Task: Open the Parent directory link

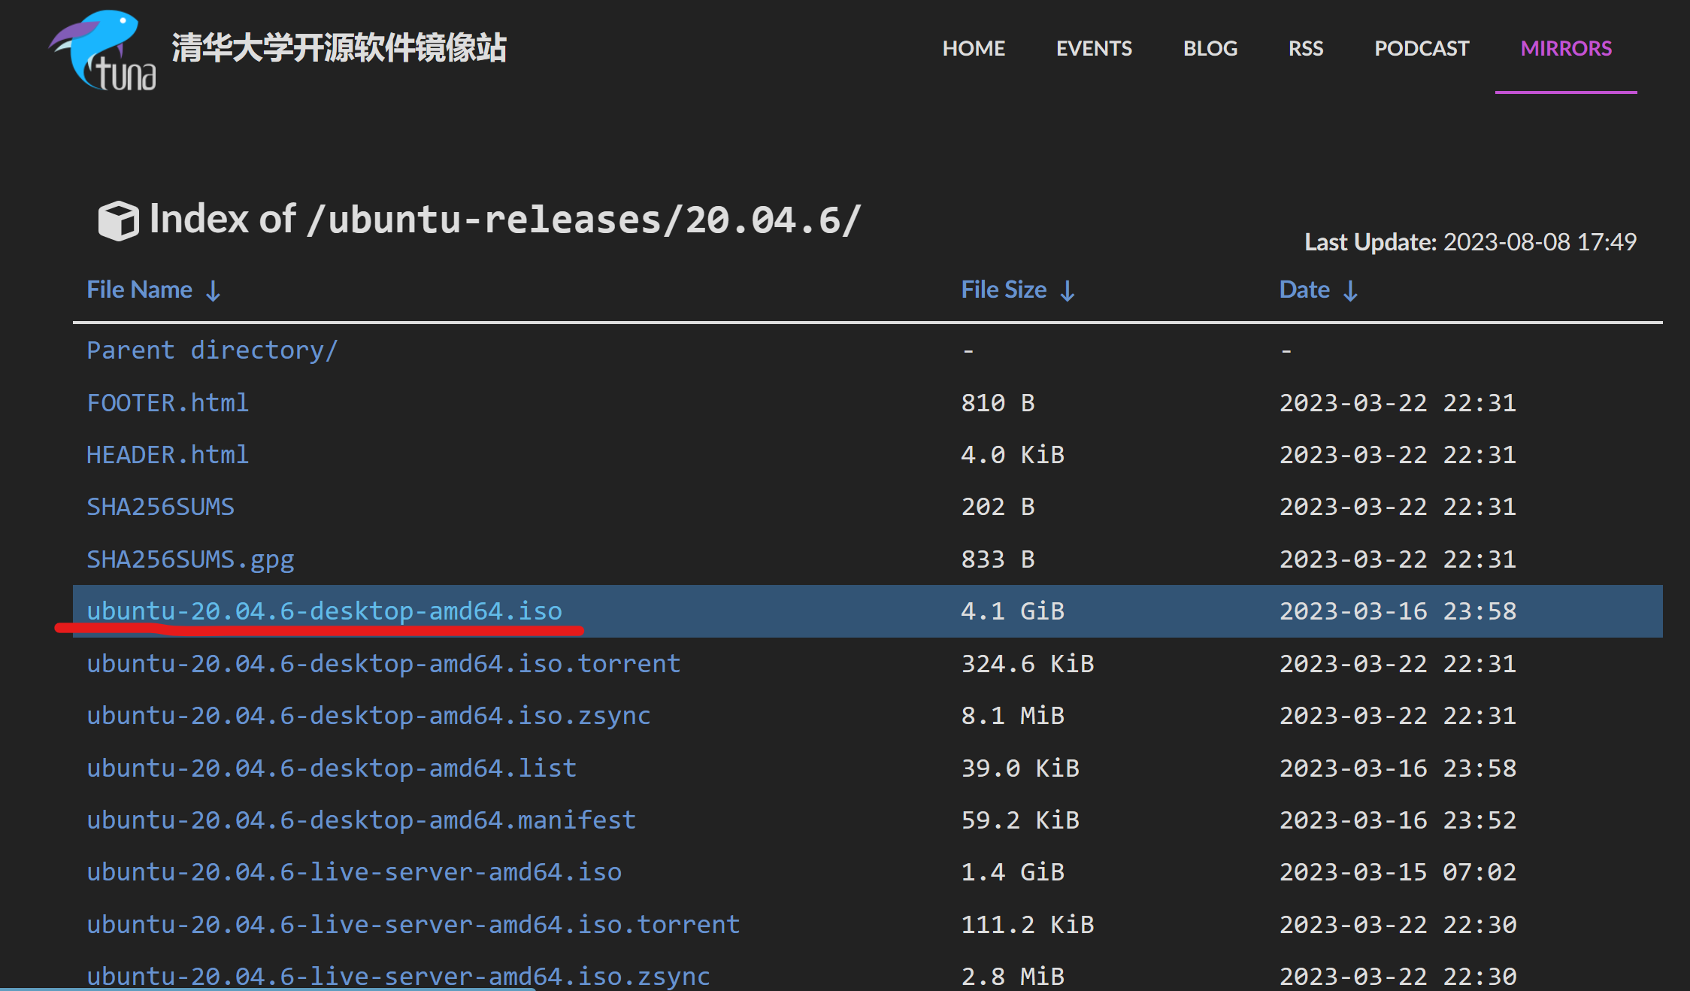Action: pos(212,350)
